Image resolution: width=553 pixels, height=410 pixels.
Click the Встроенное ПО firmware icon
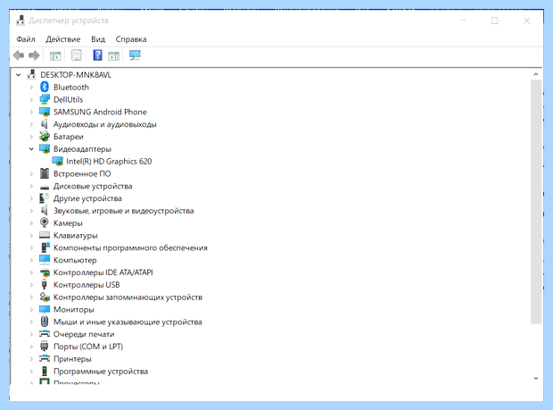point(45,173)
